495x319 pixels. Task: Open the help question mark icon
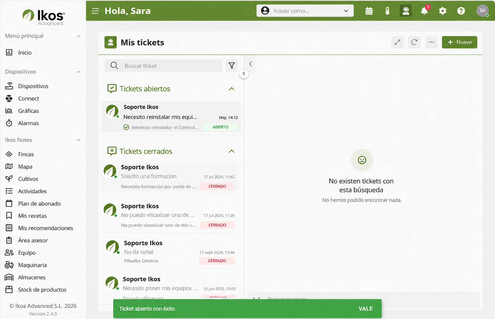[x=461, y=11]
